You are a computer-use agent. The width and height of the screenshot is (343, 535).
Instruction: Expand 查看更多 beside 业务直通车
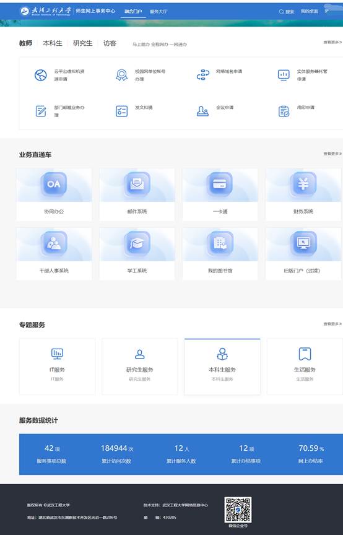coord(332,154)
